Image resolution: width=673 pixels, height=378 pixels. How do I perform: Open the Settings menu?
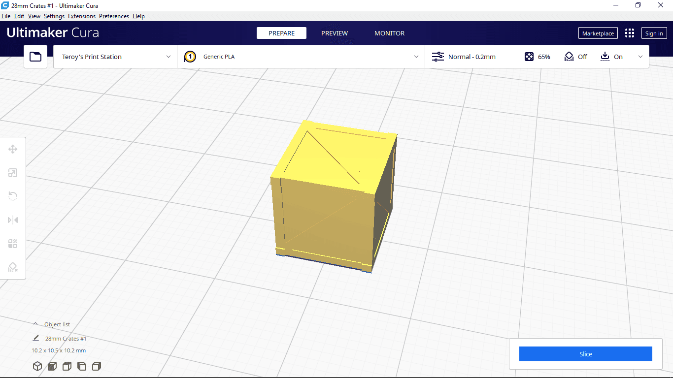coord(54,16)
